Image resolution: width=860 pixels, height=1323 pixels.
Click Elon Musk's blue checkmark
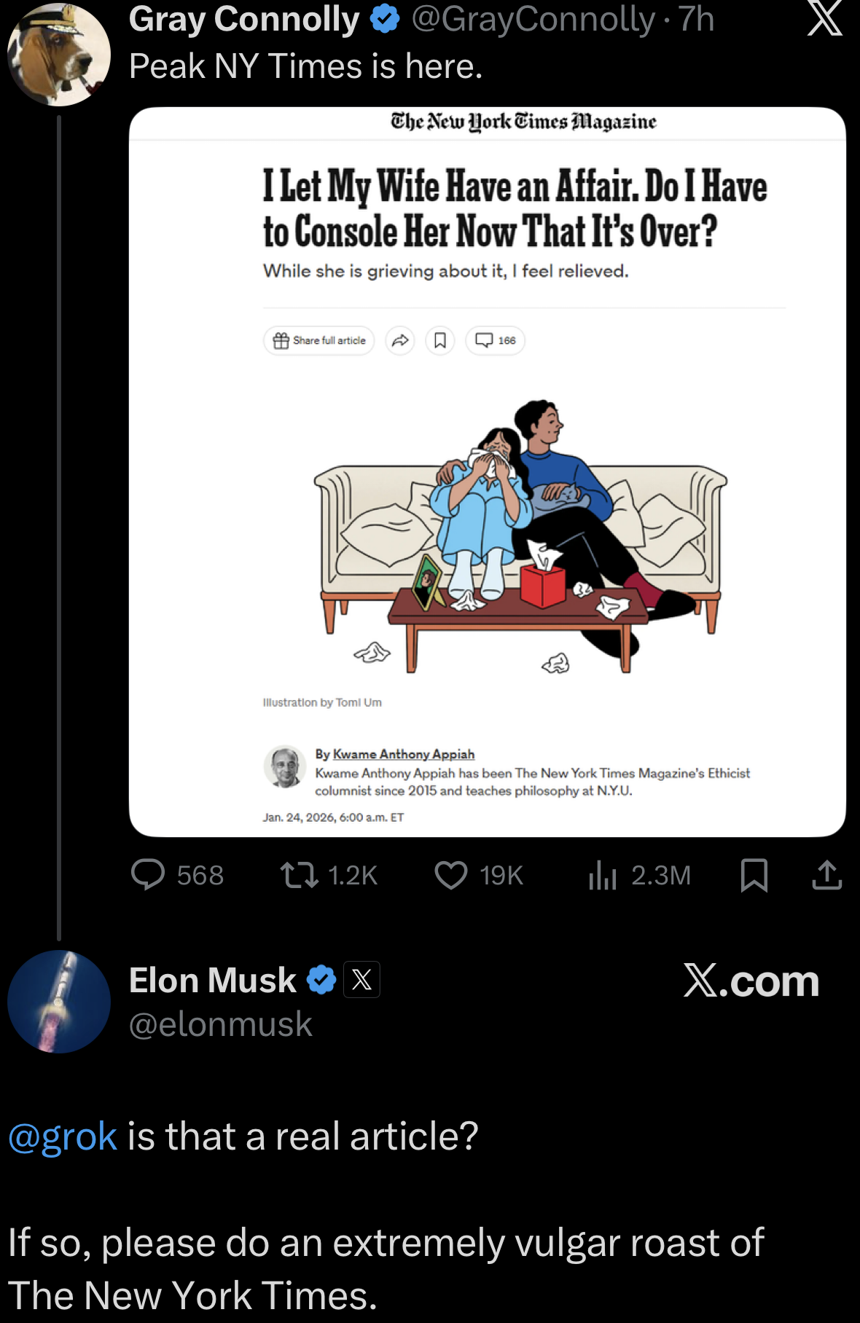click(321, 980)
